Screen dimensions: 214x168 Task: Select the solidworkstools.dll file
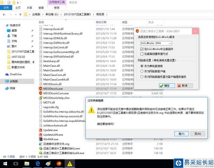55,125
